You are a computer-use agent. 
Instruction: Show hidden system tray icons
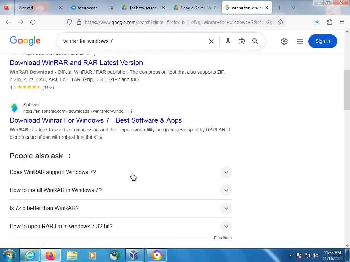291,256
